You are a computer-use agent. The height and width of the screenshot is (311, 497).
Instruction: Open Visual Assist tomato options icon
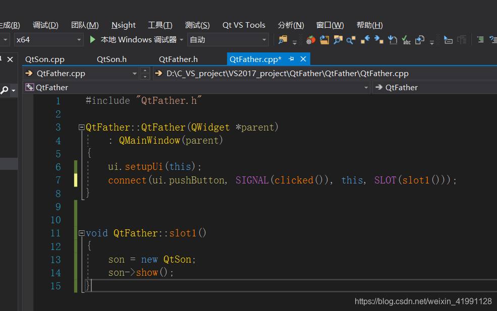coord(311,40)
